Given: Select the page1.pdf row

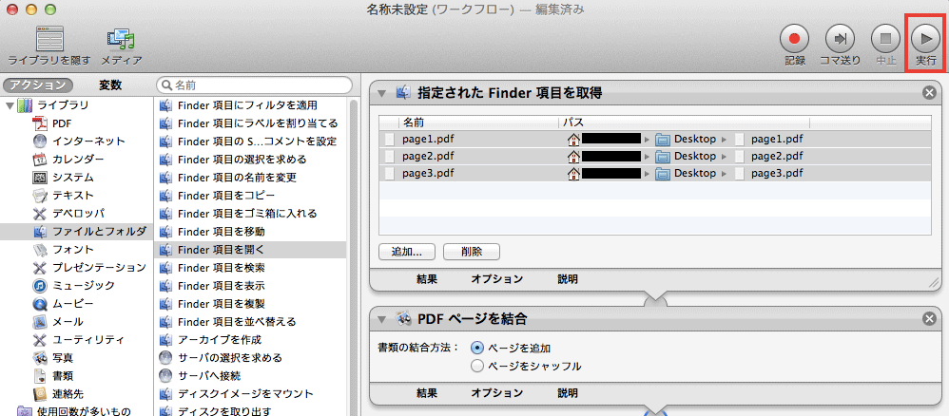Looking at the screenshot, I should (655, 139).
